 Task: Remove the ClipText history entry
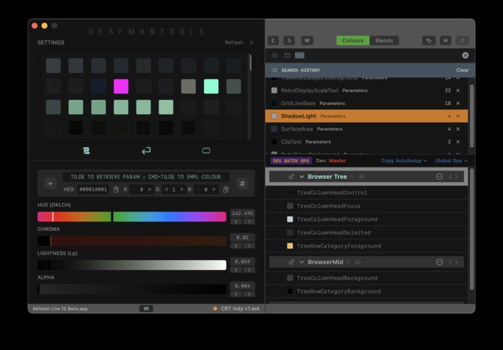[x=458, y=142]
